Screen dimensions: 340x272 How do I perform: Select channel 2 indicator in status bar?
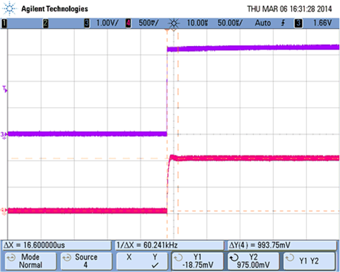click(46, 23)
